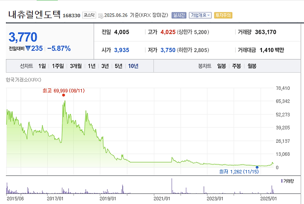
Task: Click the 하한가 2,805 text
Action: pyautogui.click(x=193, y=50)
